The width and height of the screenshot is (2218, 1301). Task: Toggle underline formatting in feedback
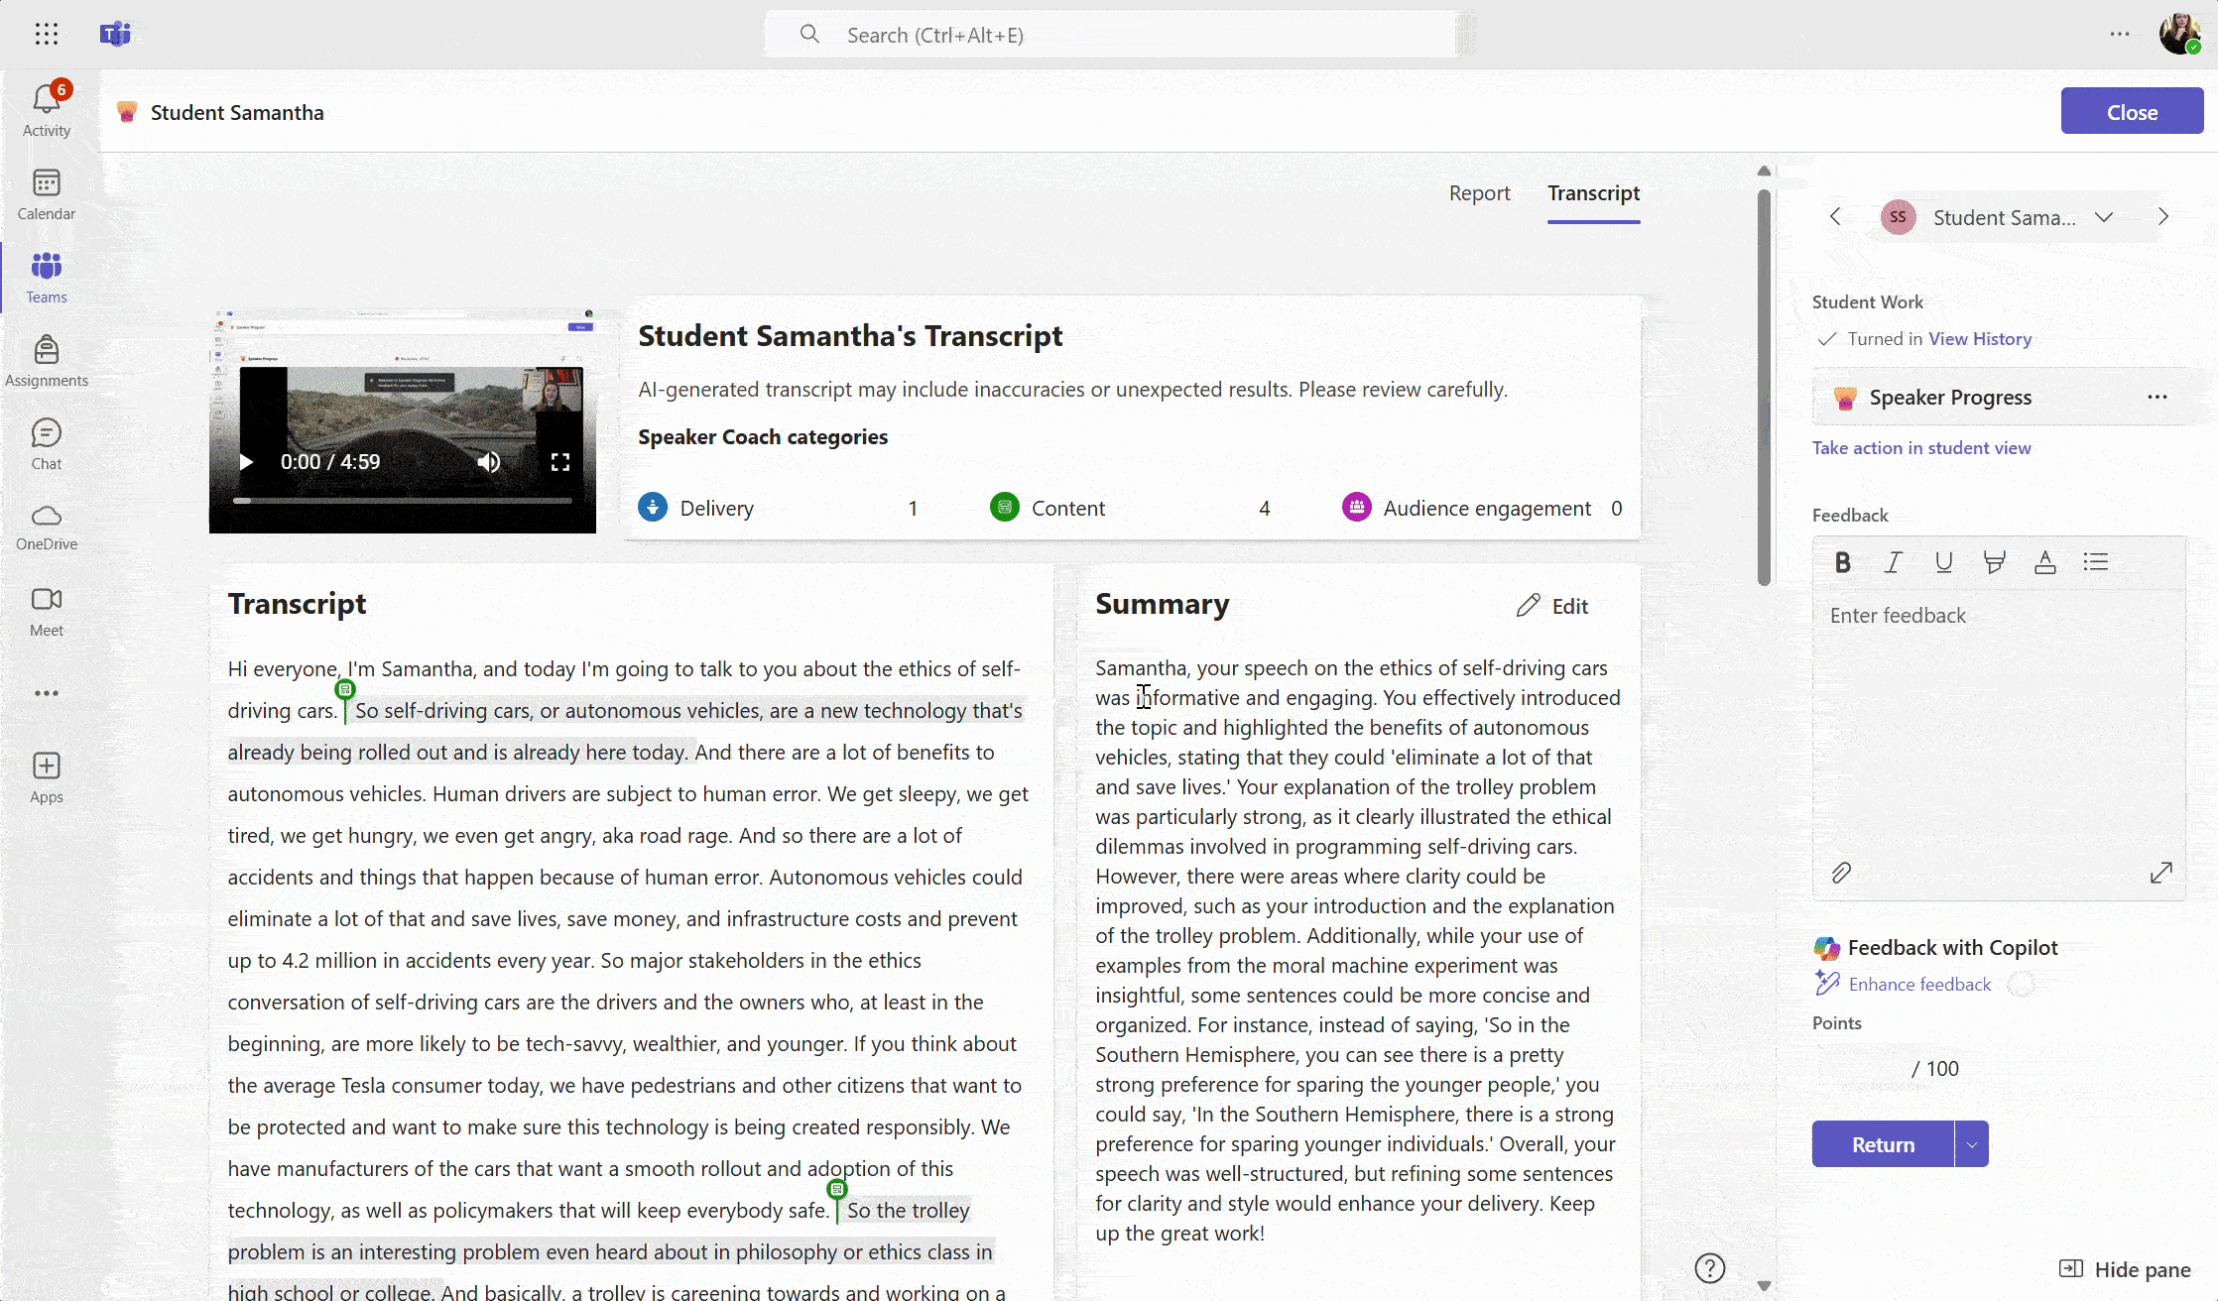(x=1943, y=562)
